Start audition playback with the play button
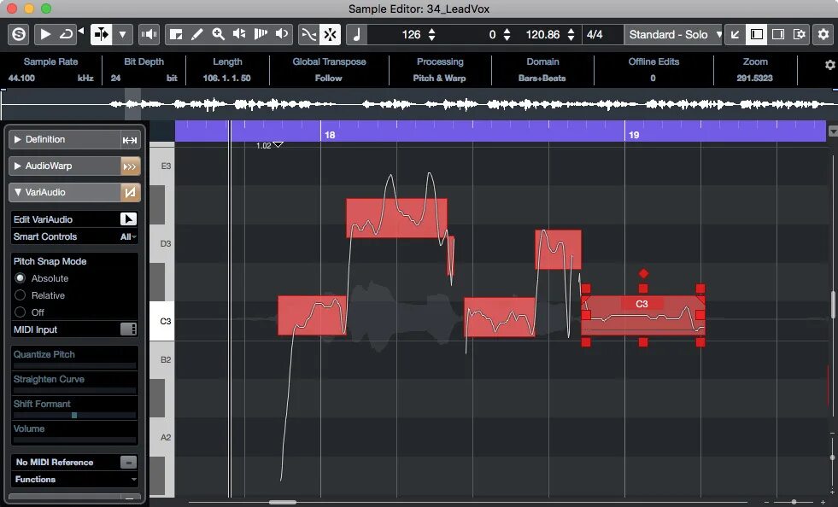The image size is (838, 507). [x=45, y=35]
